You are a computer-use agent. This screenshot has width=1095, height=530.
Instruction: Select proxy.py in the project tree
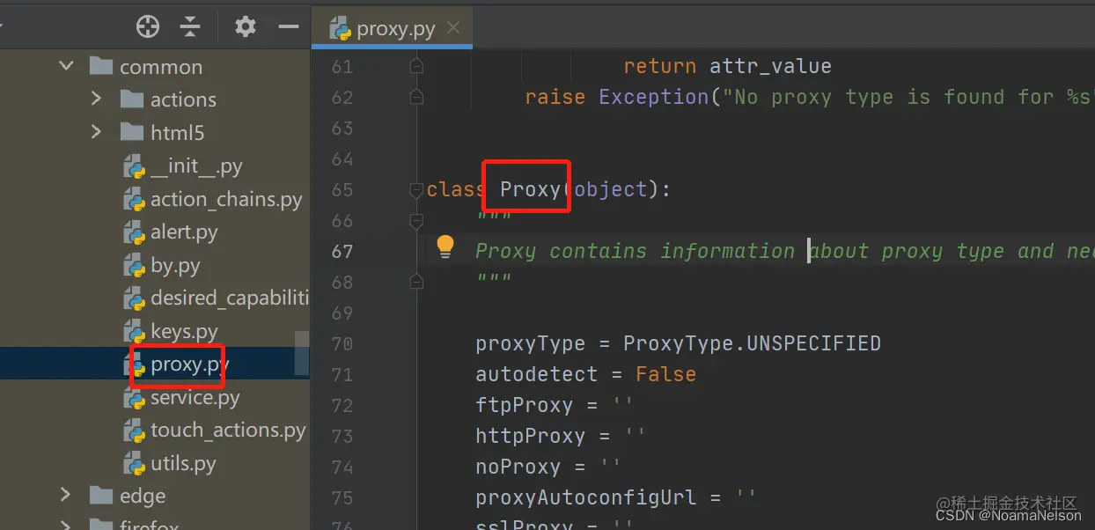[190, 364]
